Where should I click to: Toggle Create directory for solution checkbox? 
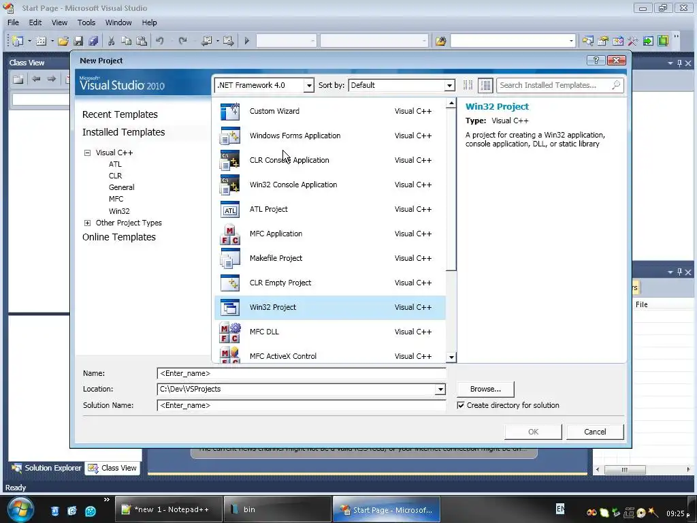coord(461,405)
